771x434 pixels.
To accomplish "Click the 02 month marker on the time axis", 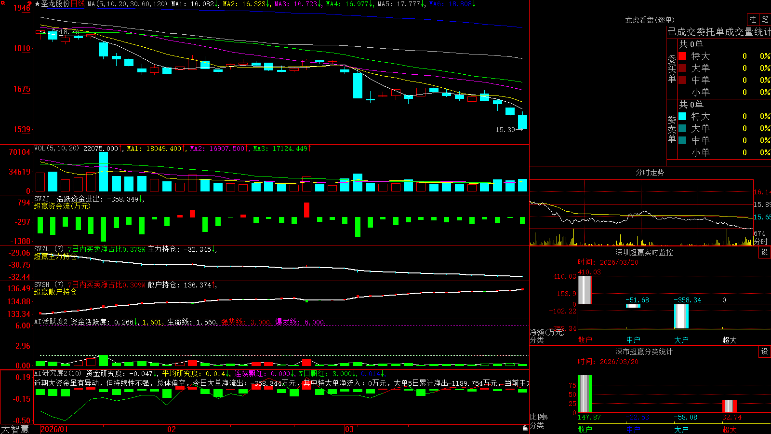I will [x=171, y=429].
